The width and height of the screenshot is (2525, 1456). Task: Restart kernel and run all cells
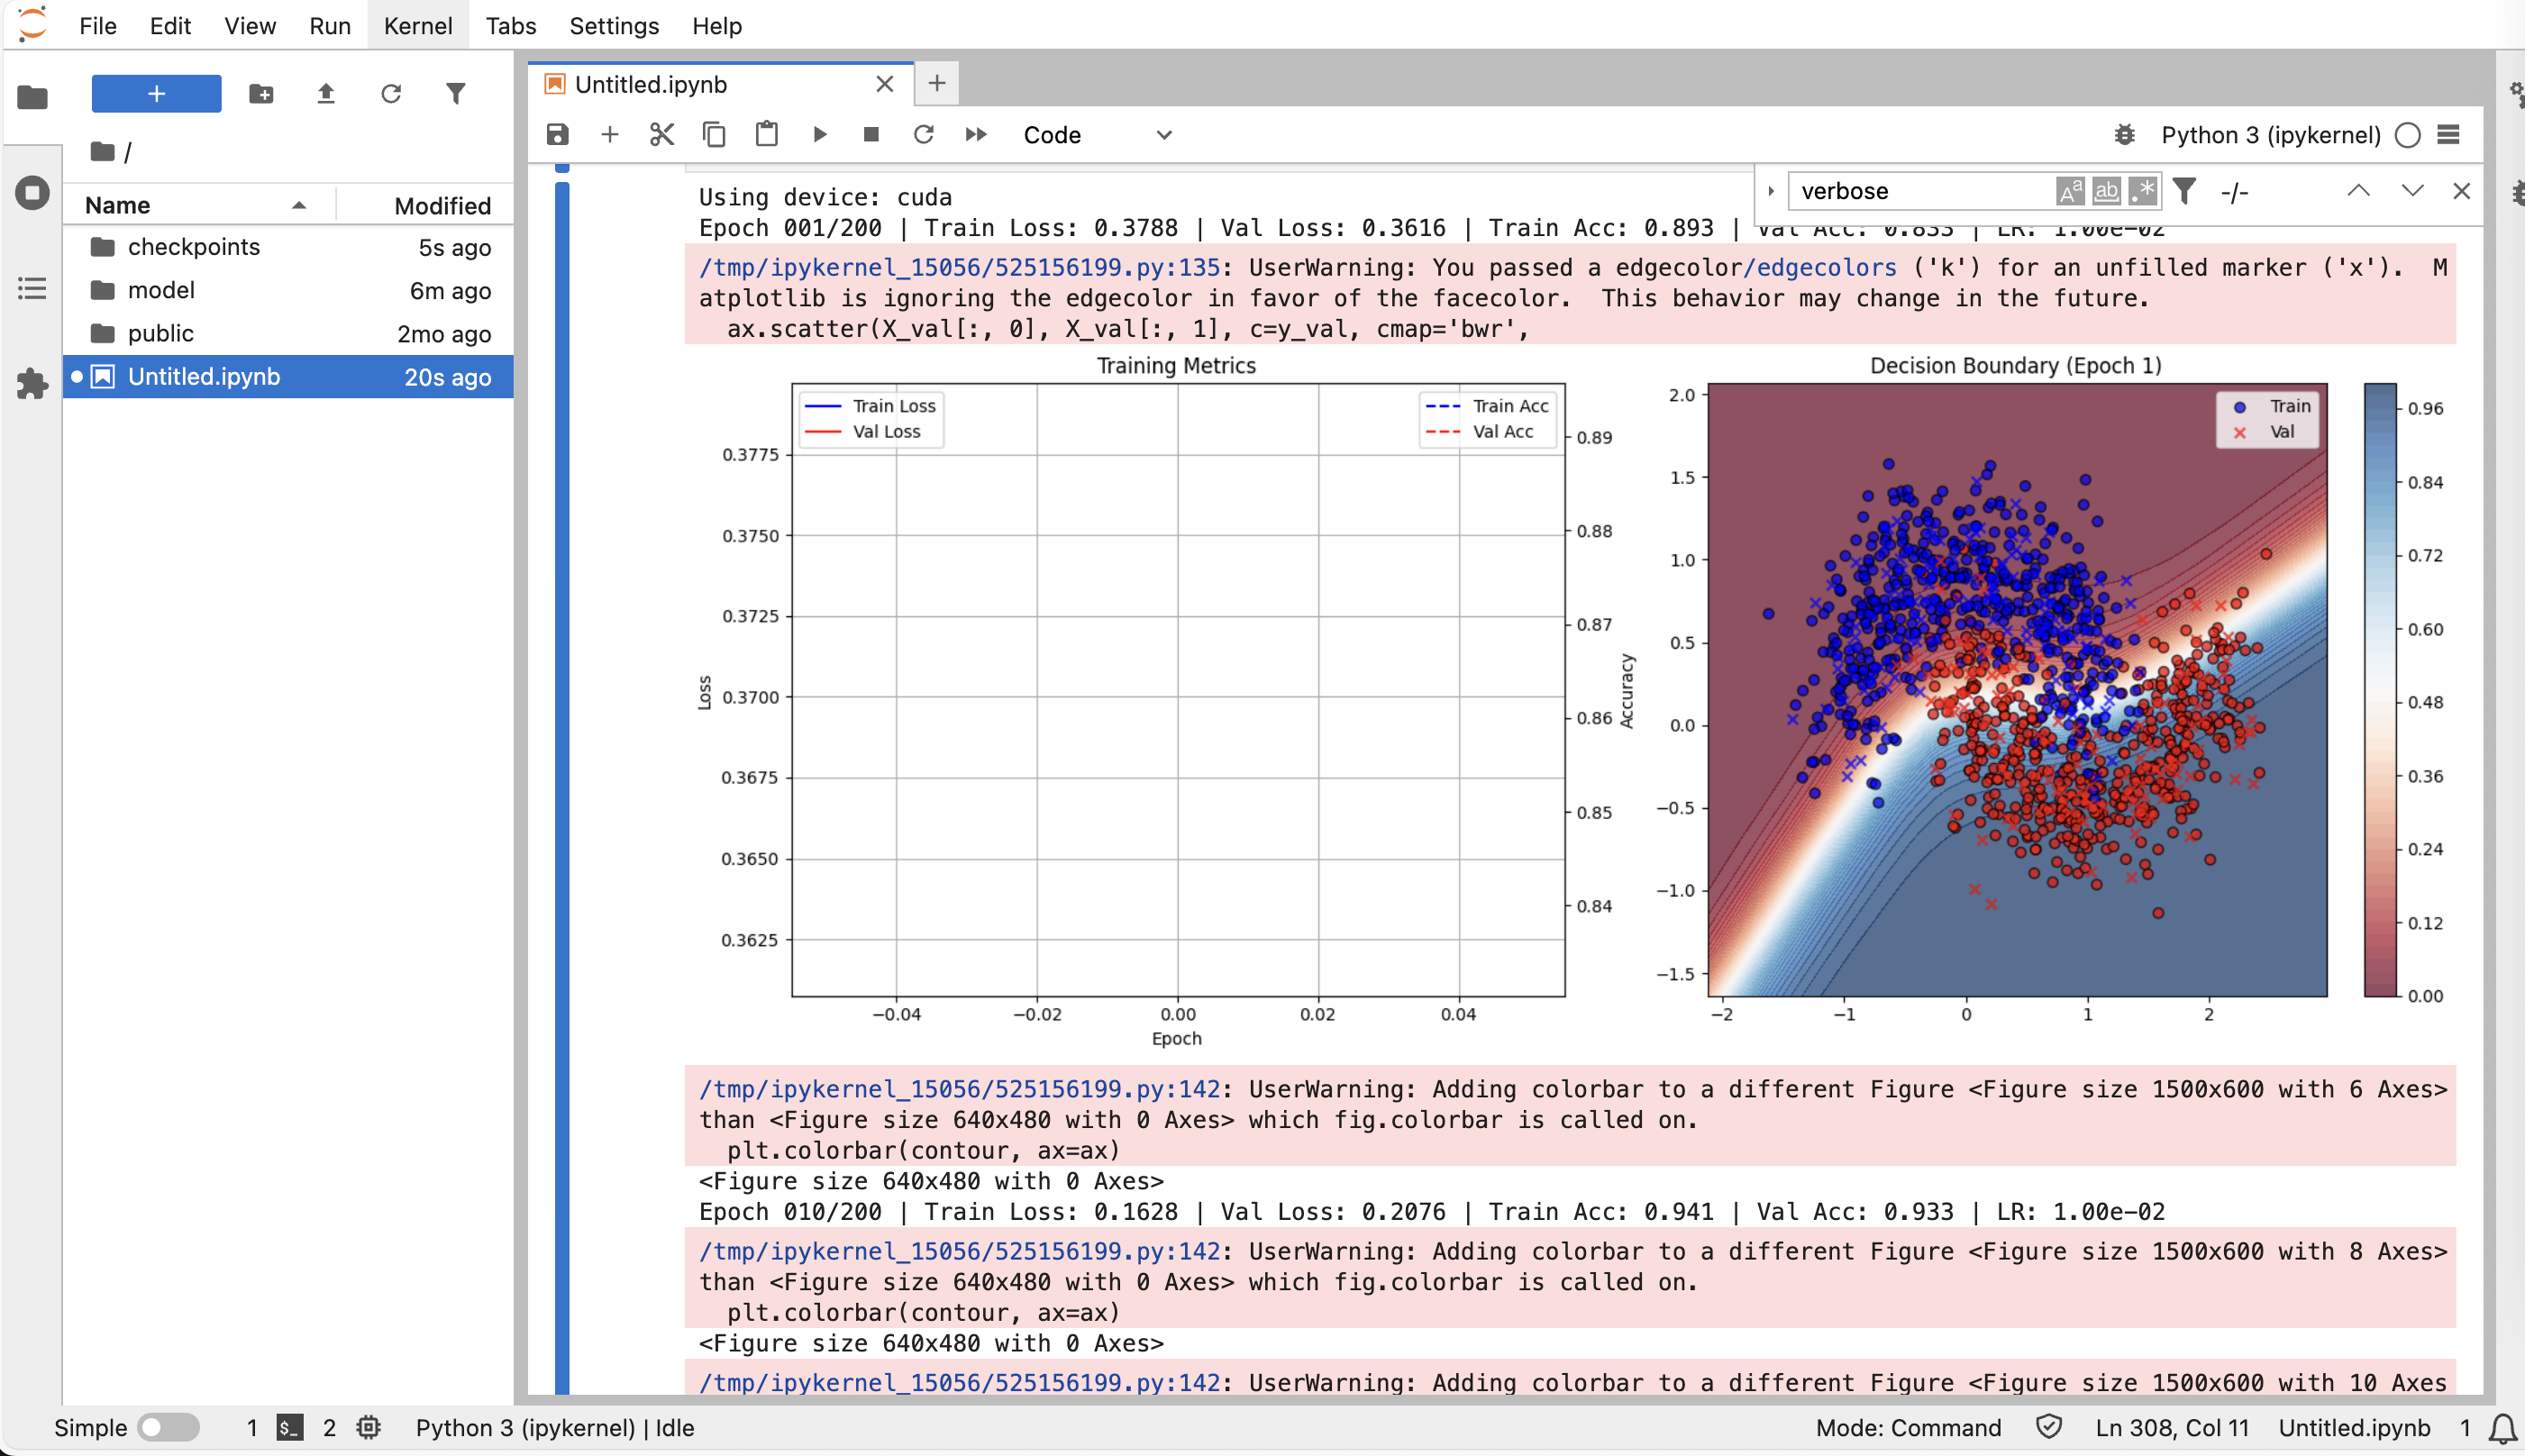(x=975, y=135)
